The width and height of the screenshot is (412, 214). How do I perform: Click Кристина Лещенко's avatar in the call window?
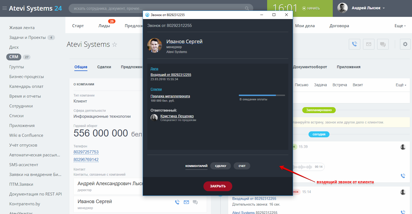point(154,118)
